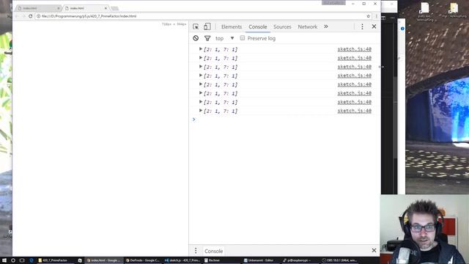Expand the last logged [2: 1, 7: 1] entry
Image resolution: width=469 pixels, height=264 pixels.
(201, 111)
